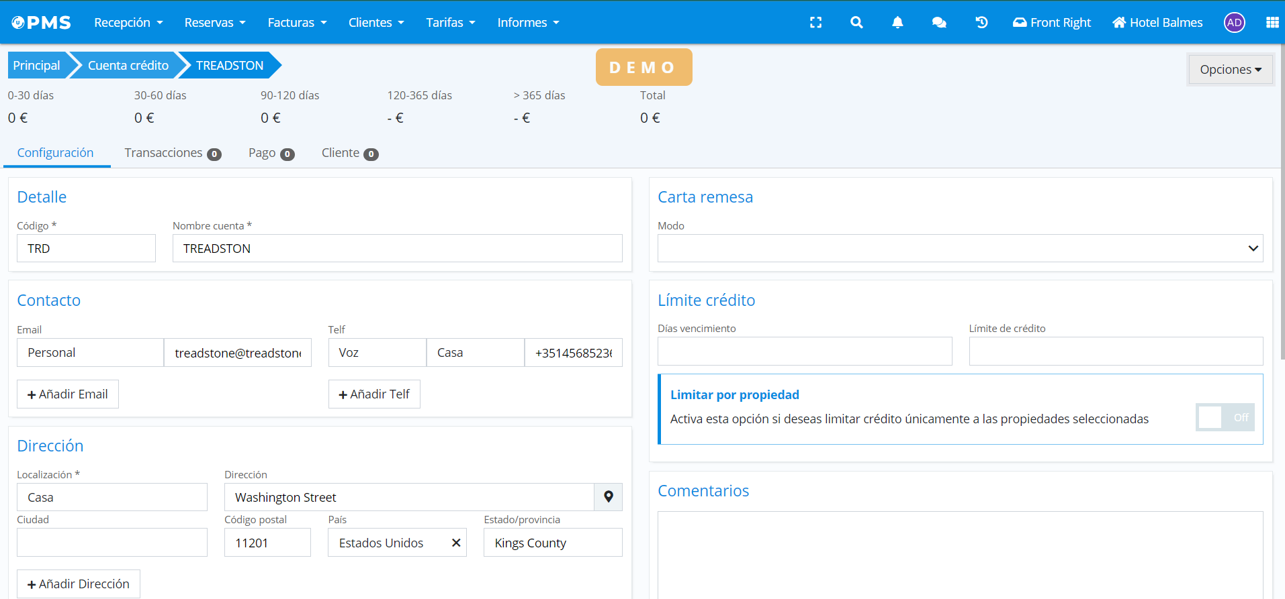
Task: Enable the Limitar por propiedad switch
Action: [x=1225, y=417]
